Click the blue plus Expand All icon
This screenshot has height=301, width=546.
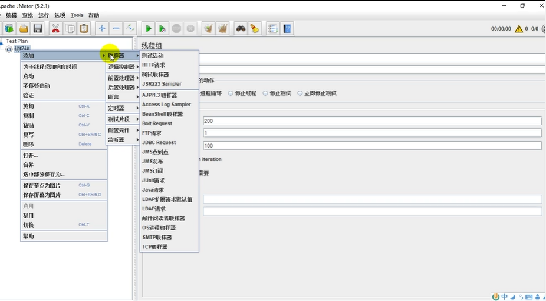click(x=101, y=28)
